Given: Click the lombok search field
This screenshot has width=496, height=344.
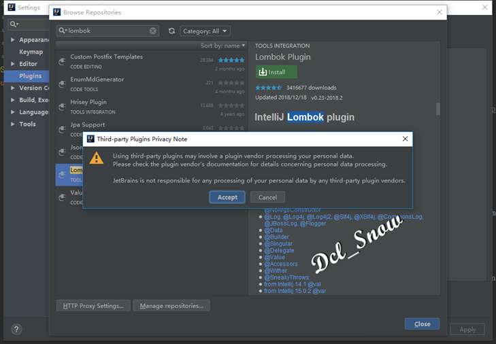Looking at the screenshot, I should pyautogui.click(x=108, y=31).
